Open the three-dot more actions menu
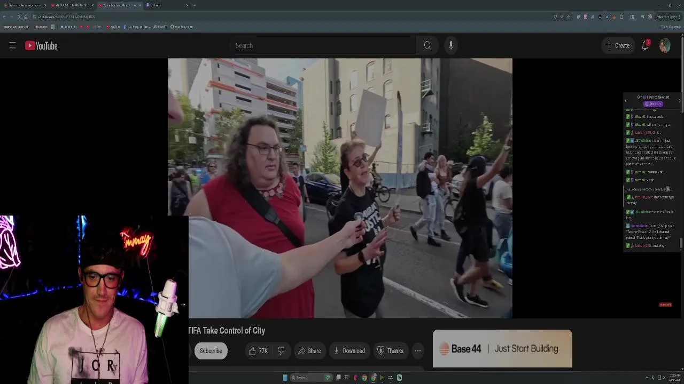Viewport: 684px width, 384px height. click(x=418, y=350)
